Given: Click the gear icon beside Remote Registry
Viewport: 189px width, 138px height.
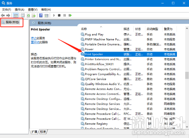Looking at the screenshot, I should tap(82, 124).
